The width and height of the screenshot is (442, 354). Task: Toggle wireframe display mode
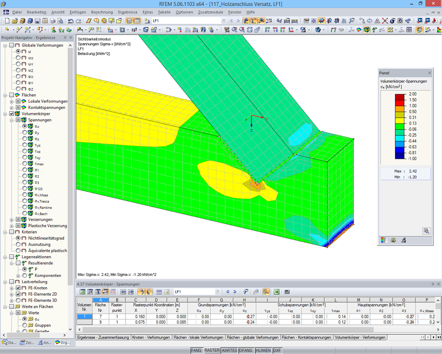[x=250, y=29]
